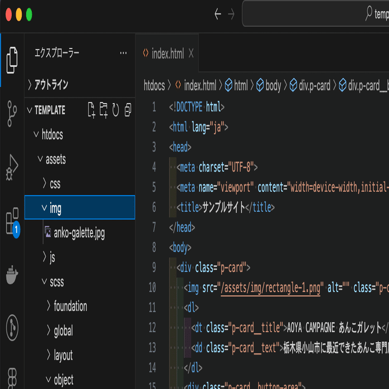
Task: Collapse the scss folder
Action: click(x=80, y=281)
